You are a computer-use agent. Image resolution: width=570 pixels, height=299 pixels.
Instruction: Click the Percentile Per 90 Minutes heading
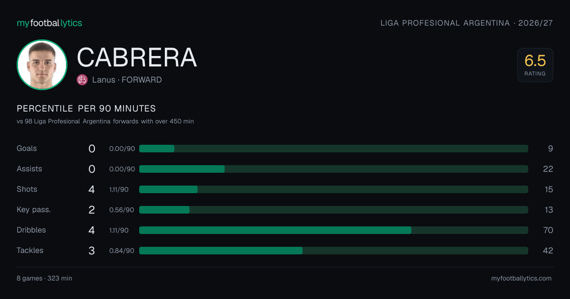click(x=86, y=109)
